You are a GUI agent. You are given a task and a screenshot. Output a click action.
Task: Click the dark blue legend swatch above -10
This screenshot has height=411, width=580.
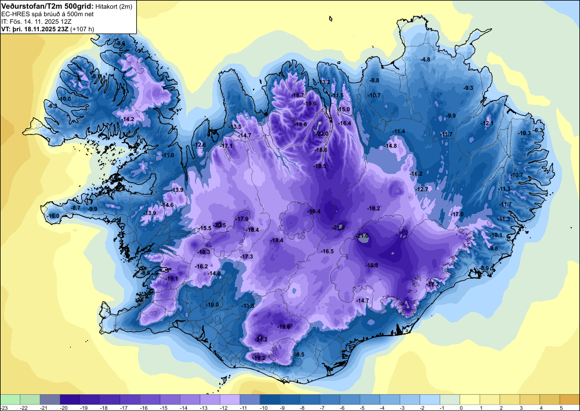[x=270, y=399]
